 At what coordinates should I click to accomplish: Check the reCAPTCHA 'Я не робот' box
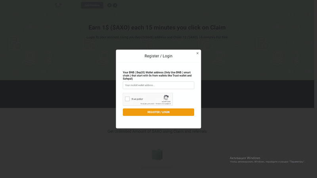pyautogui.click(x=127, y=99)
